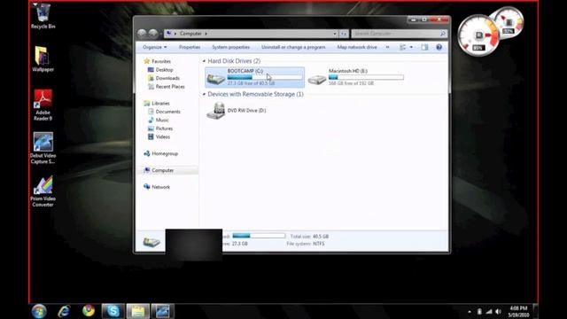Image resolution: width=567 pixels, height=319 pixels.
Task: Collapse the Hard Disk Drives group
Action: tap(204, 61)
